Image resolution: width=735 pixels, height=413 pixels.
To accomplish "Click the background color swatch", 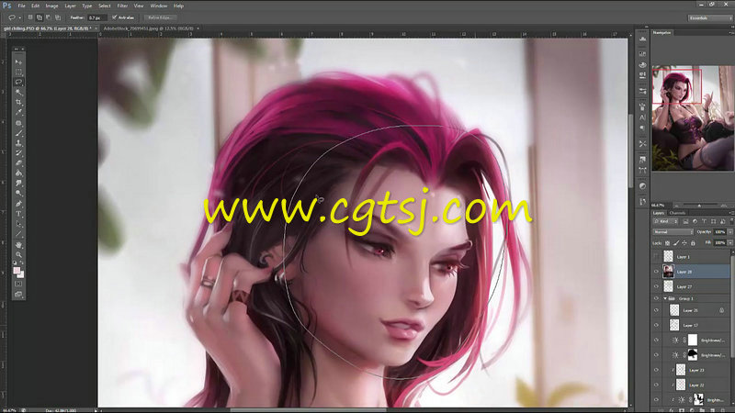I will [21, 274].
